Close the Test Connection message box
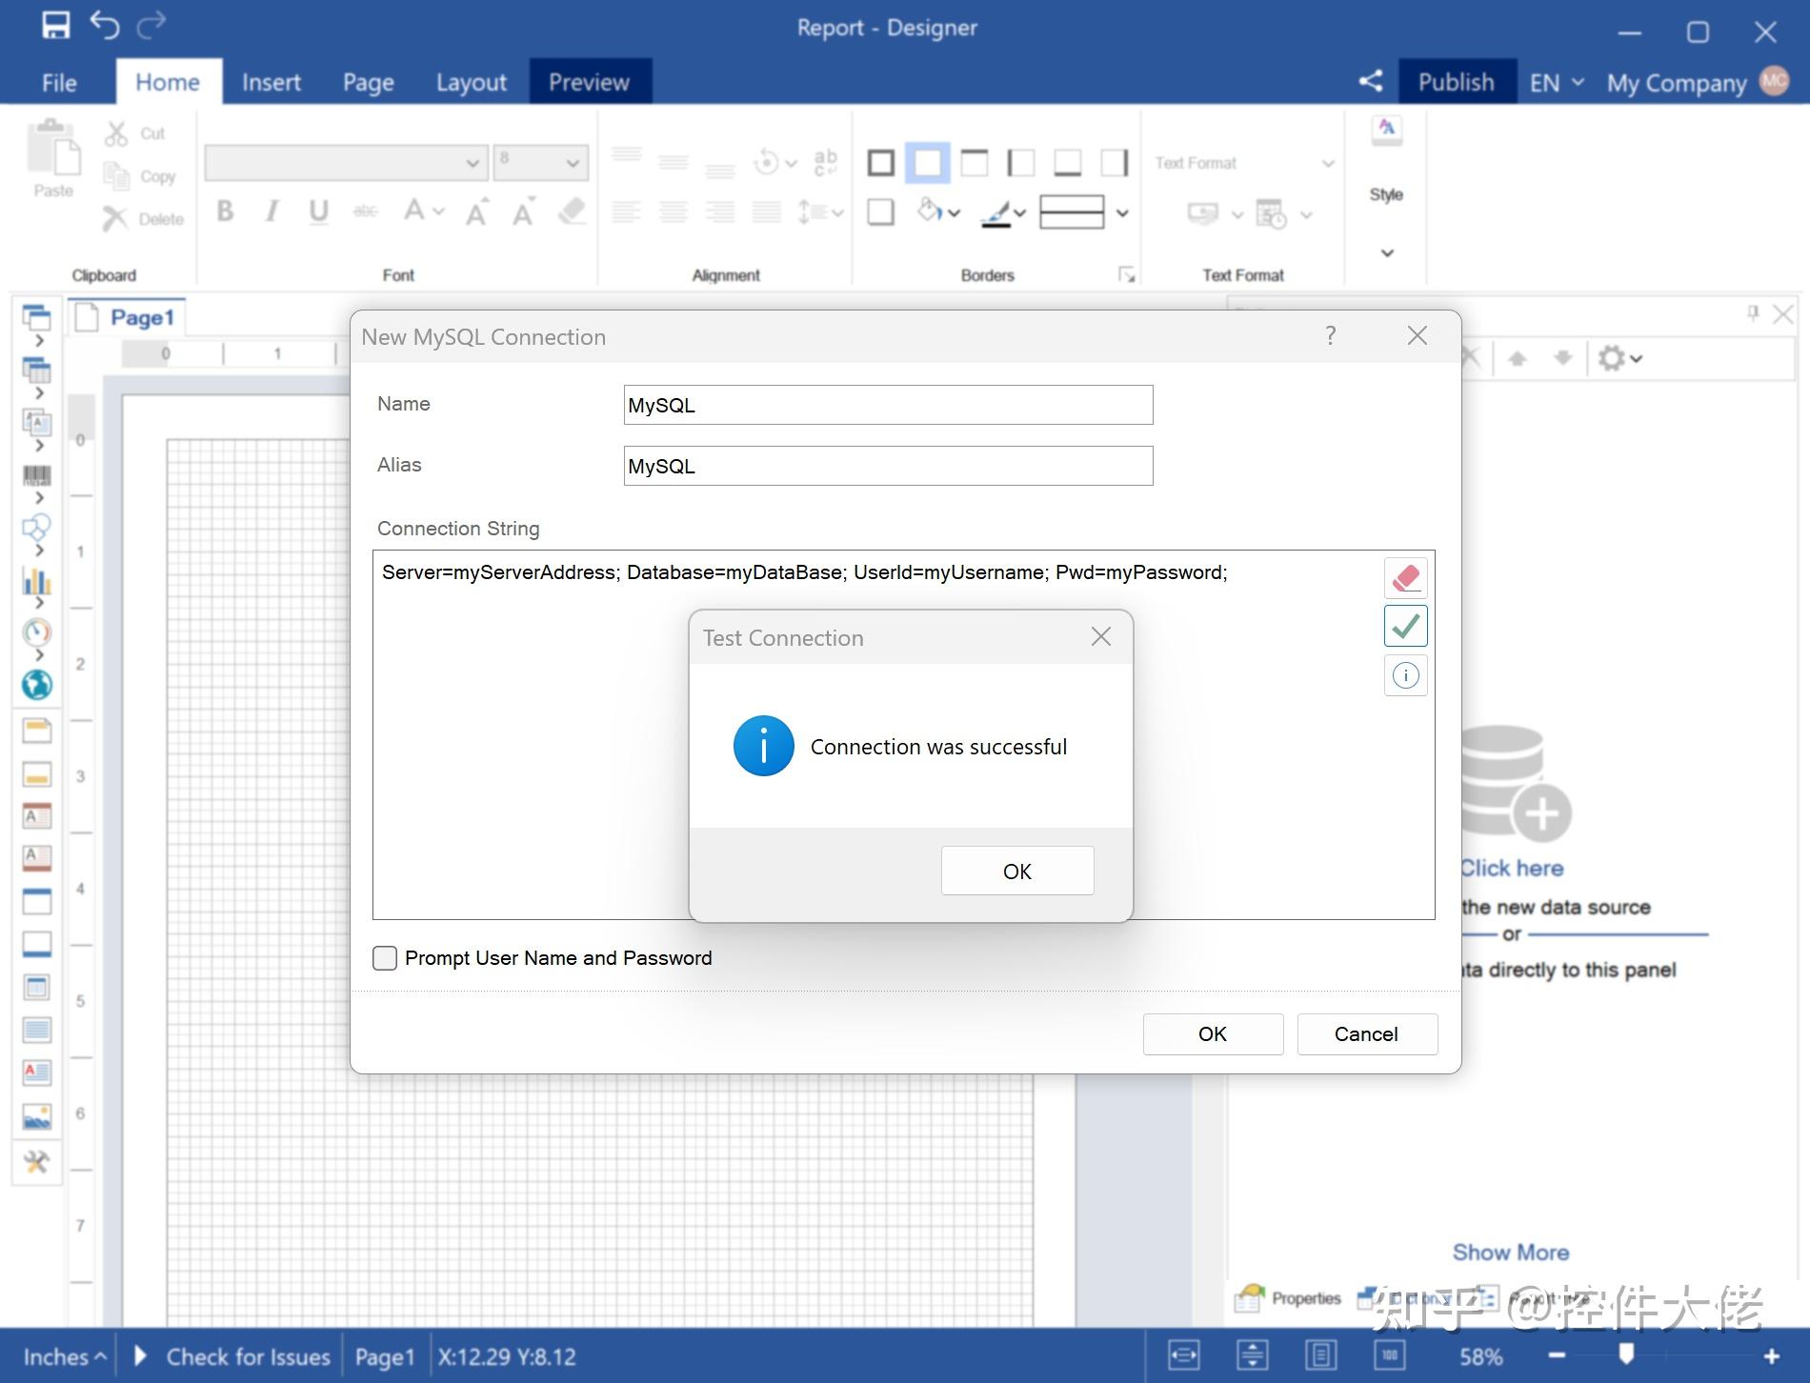Image resolution: width=1810 pixels, height=1383 pixels. 1100,637
